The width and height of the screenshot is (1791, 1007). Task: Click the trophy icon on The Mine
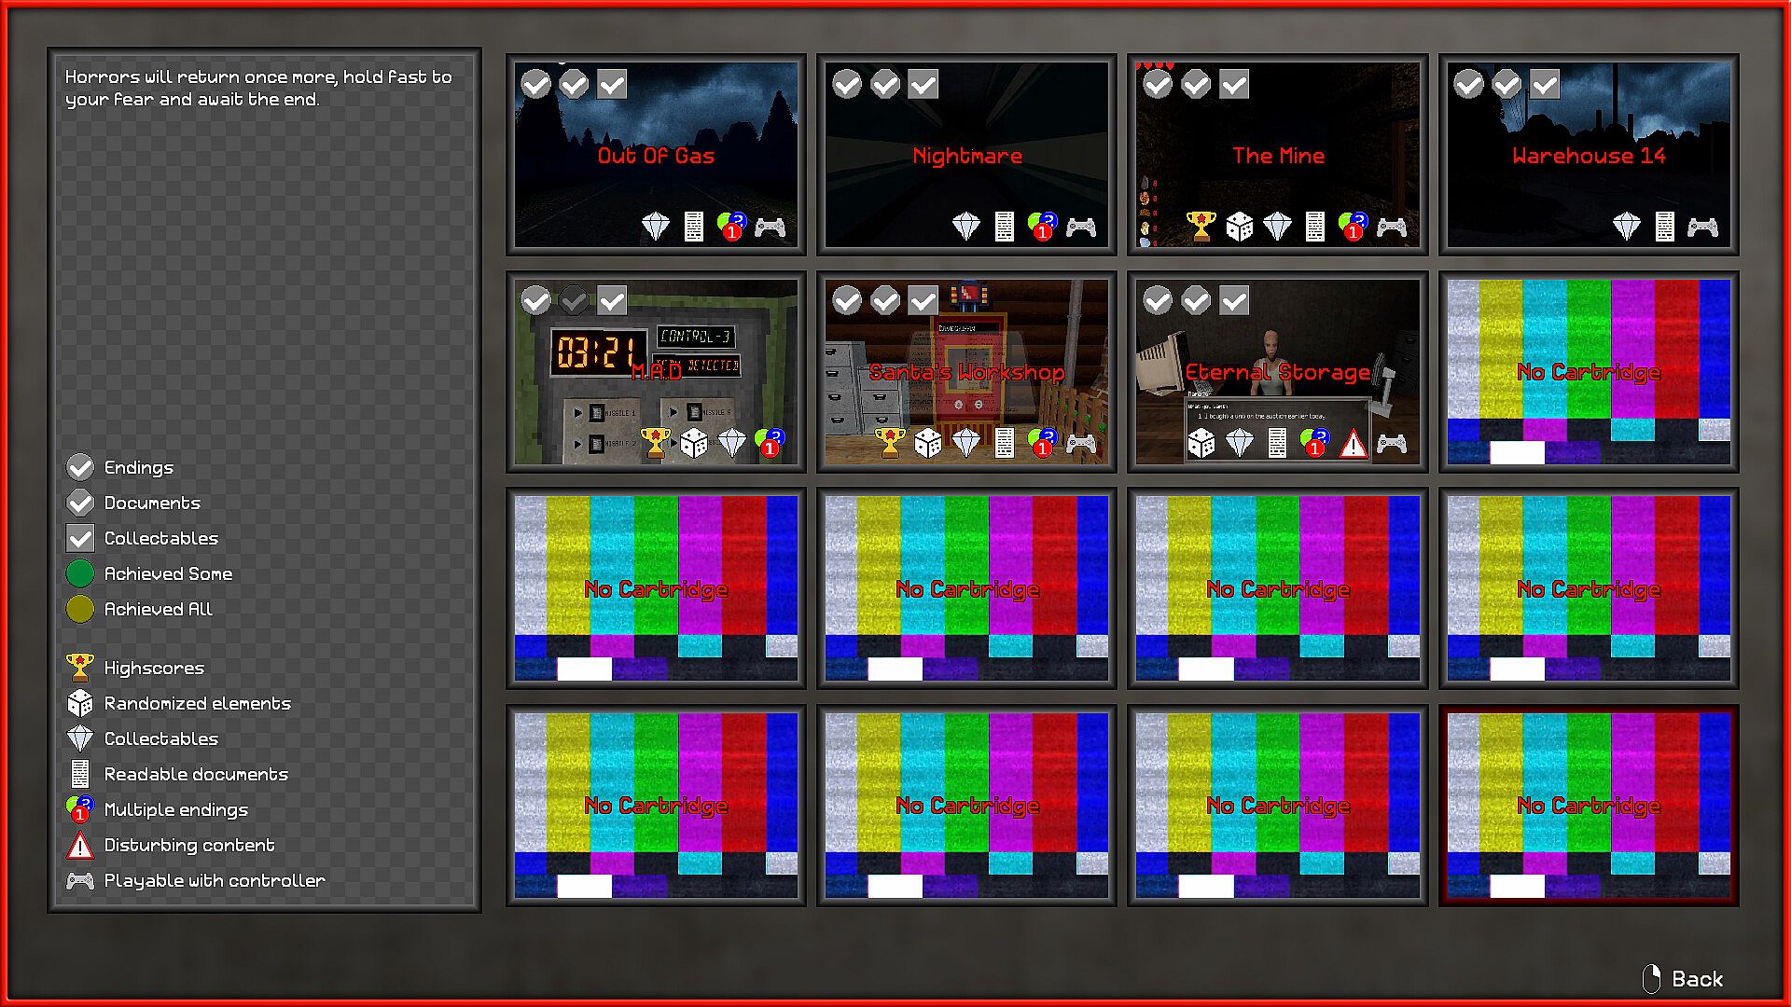(x=1201, y=227)
